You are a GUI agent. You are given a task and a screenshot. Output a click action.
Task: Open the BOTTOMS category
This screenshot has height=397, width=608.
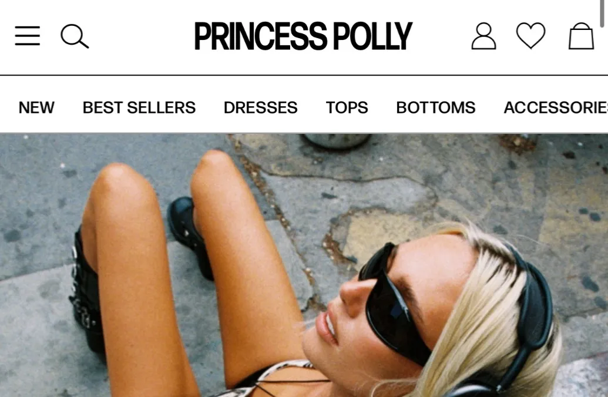pos(435,107)
